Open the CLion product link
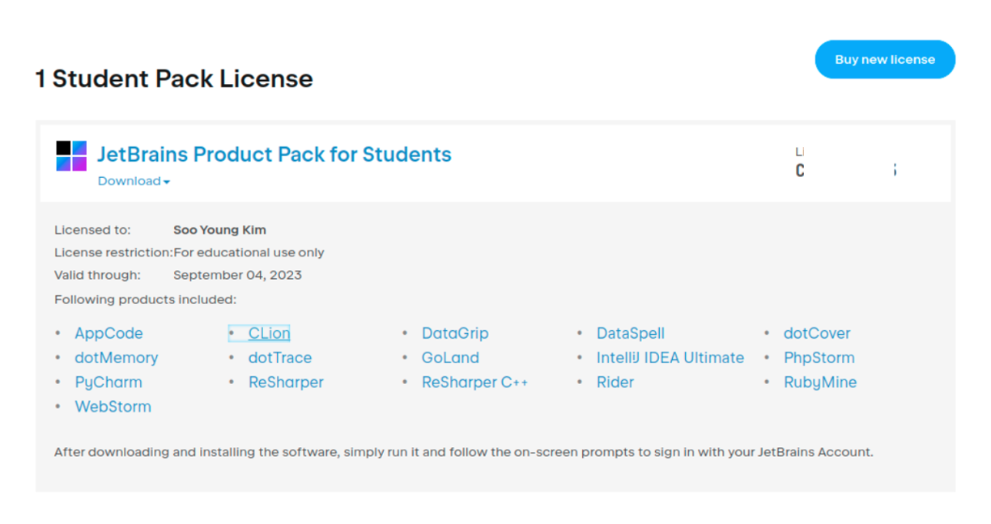Screen dimensions: 991x524 (269, 333)
